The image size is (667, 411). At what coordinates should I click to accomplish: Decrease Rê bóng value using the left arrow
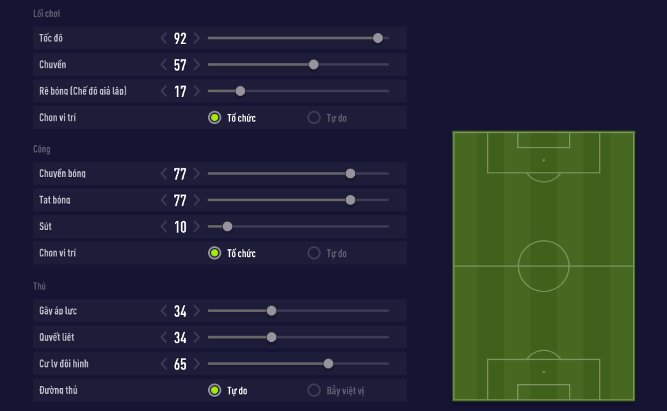[165, 91]
